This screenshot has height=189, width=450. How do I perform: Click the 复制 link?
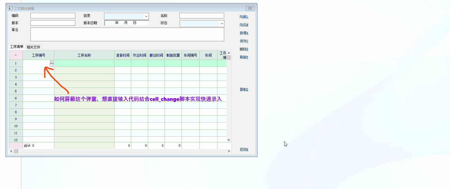(244, 89)
